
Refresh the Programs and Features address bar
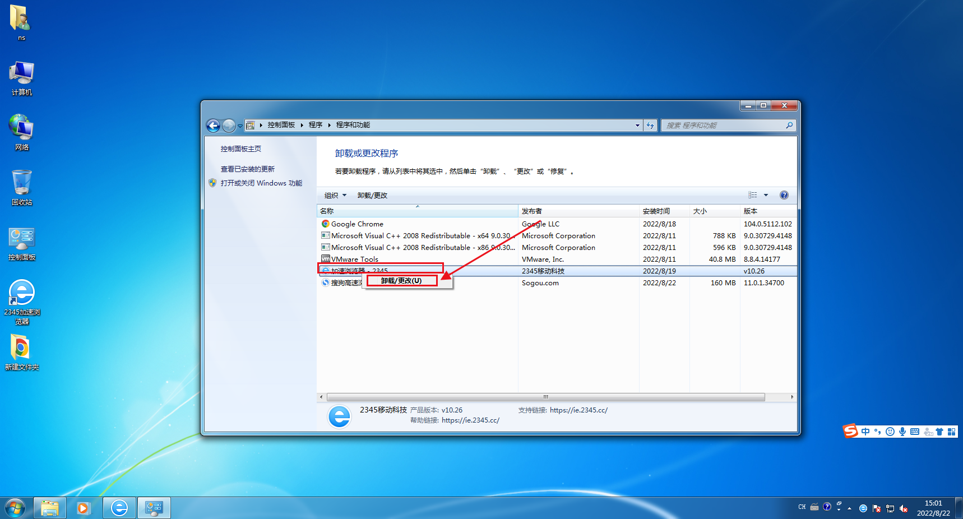650,126
